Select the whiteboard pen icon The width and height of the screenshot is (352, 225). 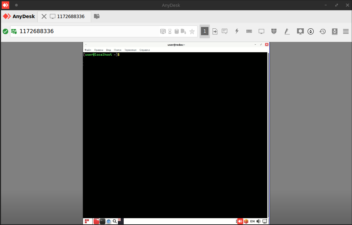tap(287, 31)
